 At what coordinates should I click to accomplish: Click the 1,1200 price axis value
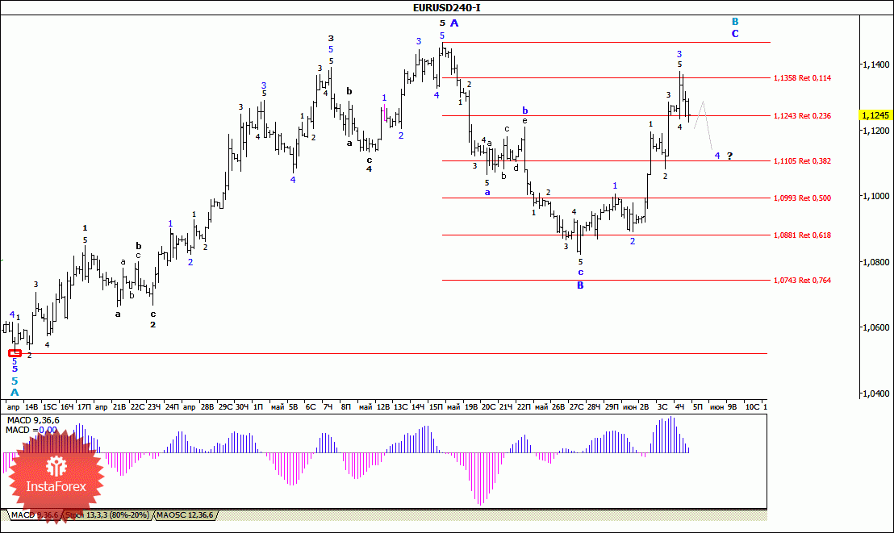click(875, 131)
